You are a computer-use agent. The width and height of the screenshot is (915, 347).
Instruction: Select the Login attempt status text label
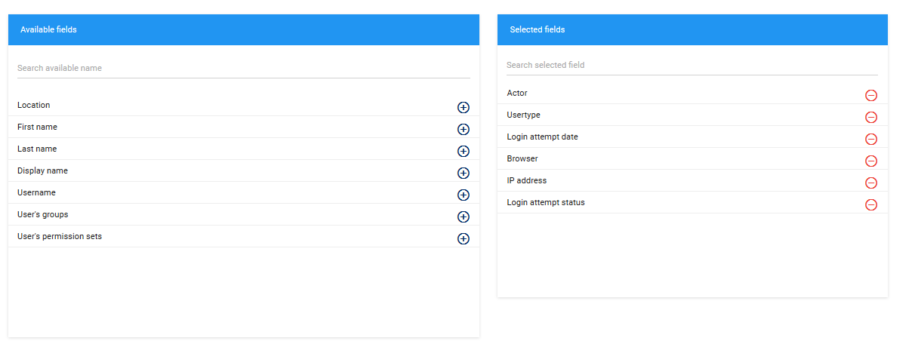(545, 203)
